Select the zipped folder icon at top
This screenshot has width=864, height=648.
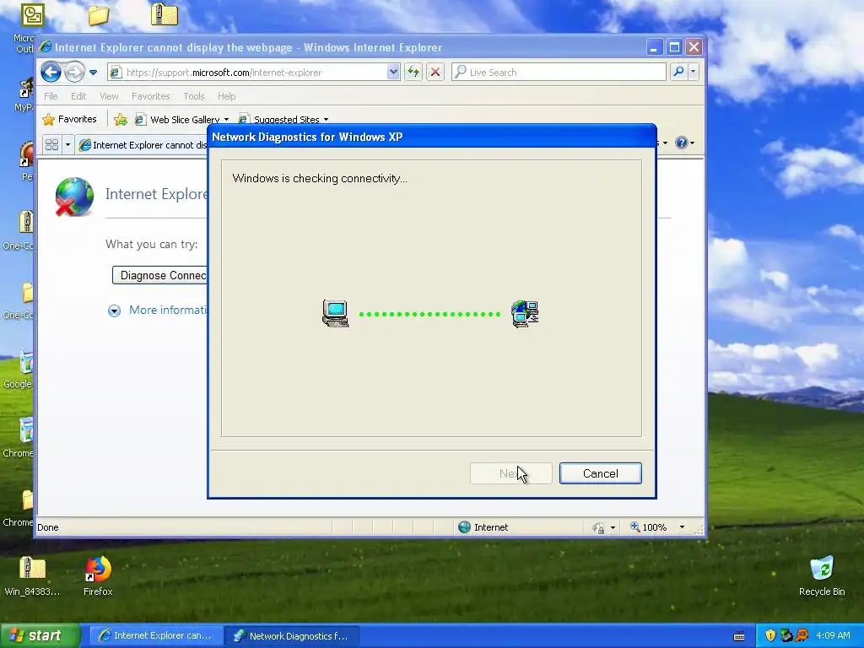pos(165,14)
